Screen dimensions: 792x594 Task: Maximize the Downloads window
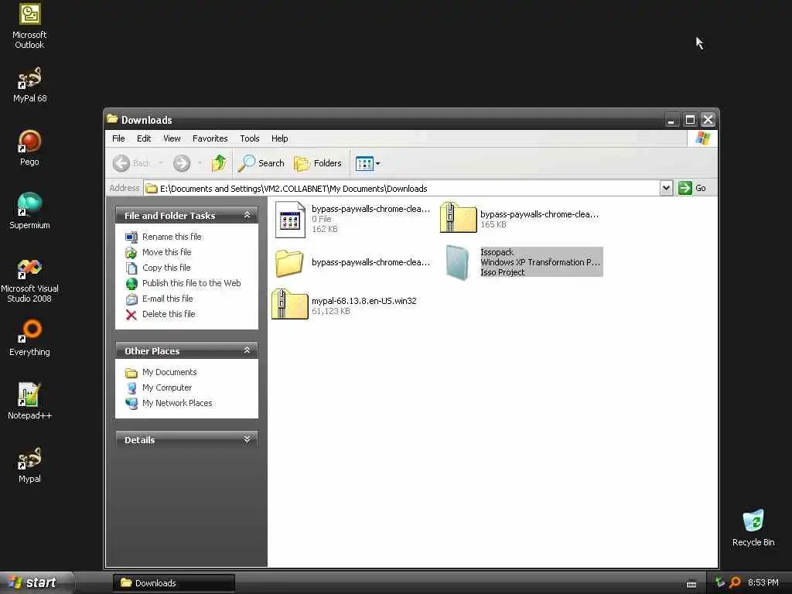pos(690,120)
